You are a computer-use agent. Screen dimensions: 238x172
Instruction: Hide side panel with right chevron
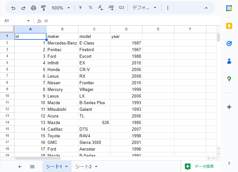click(229, 163)
